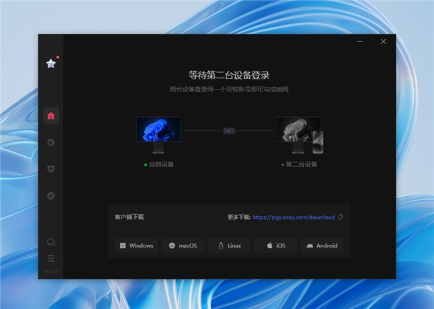434x309 pixels.
Task: Click the 当前设备 label
Action: [x=160, y=164]
